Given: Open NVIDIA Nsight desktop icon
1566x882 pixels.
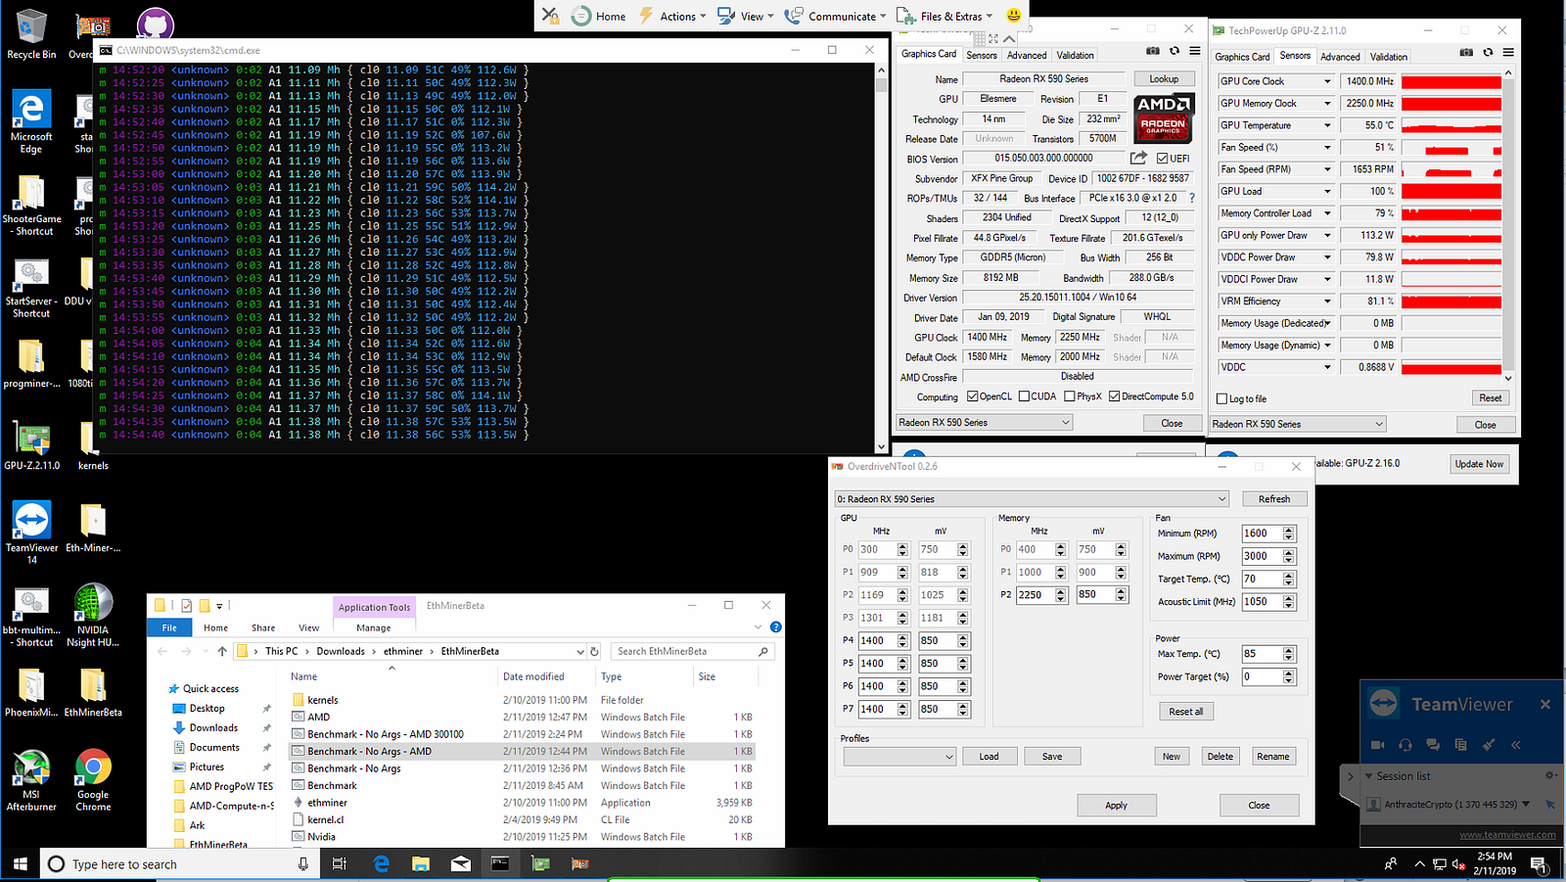Looking at the screenshot, I should click(93, 616).
